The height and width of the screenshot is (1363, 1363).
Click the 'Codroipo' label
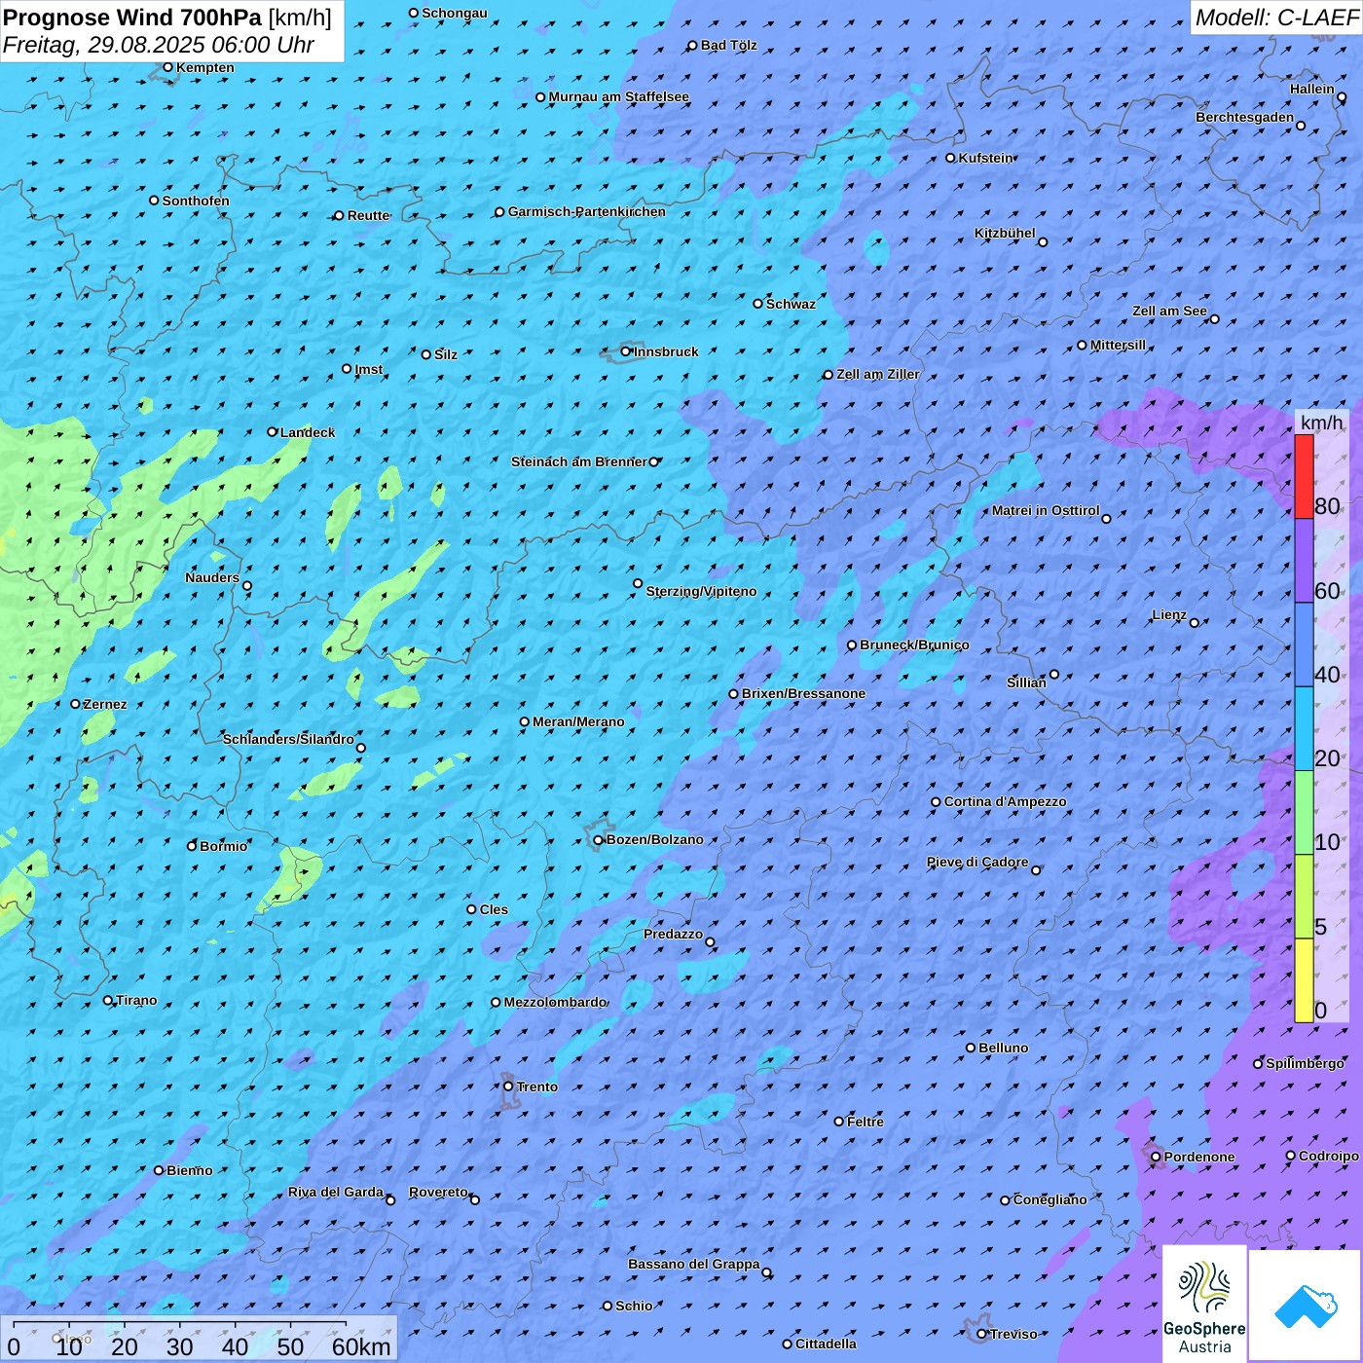point(1329,1156)
